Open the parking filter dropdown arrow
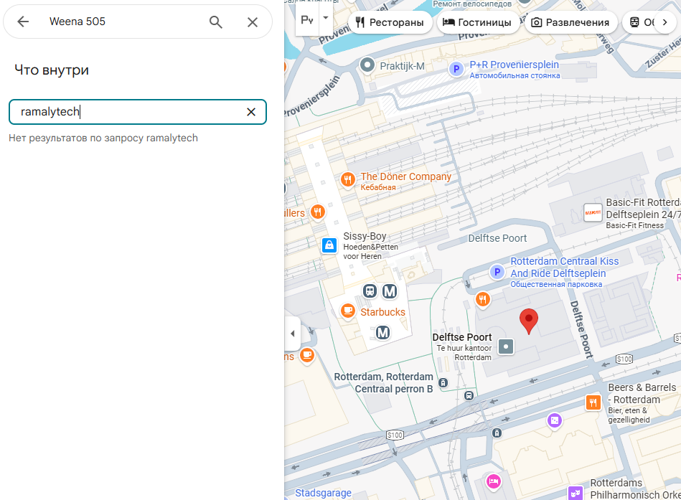The height and width of the screenshot is (500, 681). point(326,17)
